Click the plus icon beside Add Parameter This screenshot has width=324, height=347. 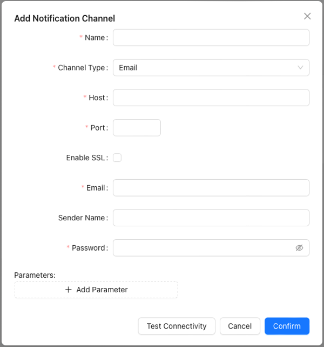pyautogui.click(x=69, y=290)
